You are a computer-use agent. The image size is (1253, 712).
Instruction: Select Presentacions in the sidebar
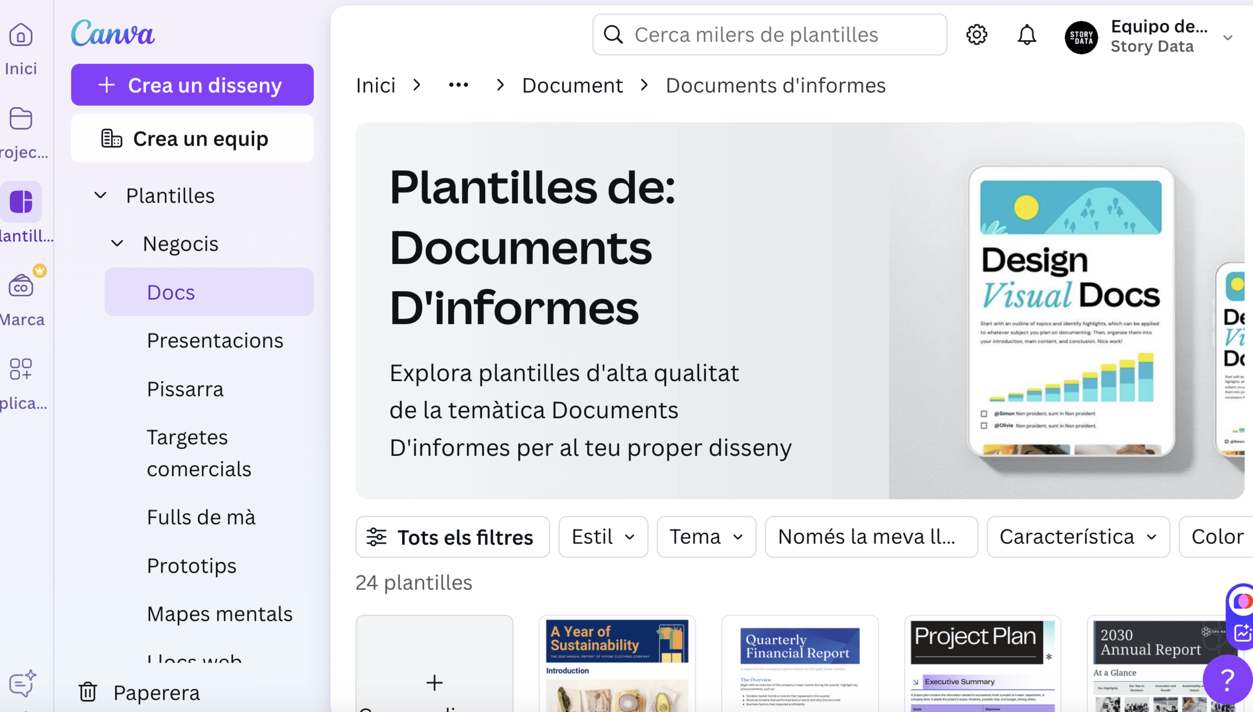pyautogui.click(x=215, y=341)
